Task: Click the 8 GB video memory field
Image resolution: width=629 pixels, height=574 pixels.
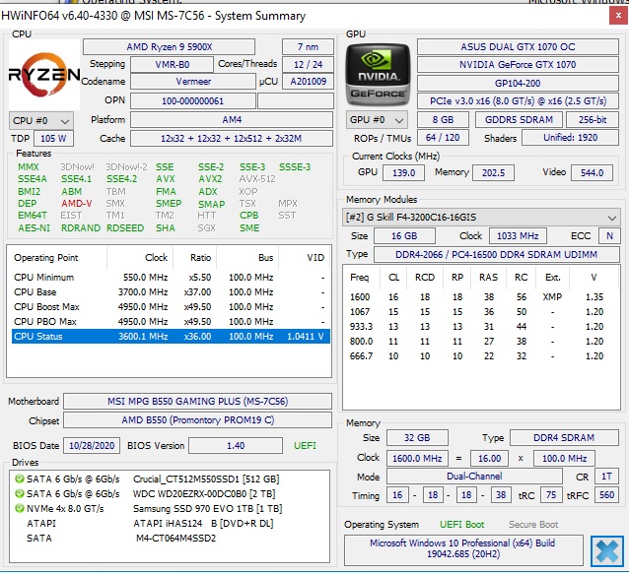Action: 443,119
